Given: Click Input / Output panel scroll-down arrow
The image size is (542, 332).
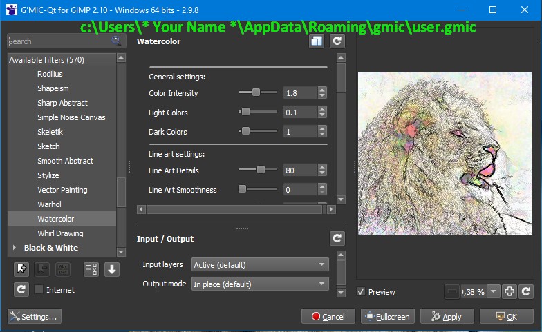Looking at the screenshot, I should (341, 293).
